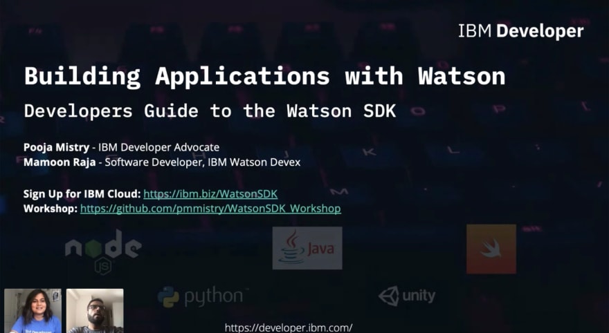Click the name "Mamoon Raja"
Image resolution: width=609 pixels, height=333 pixels.
[x=60, y=162]
